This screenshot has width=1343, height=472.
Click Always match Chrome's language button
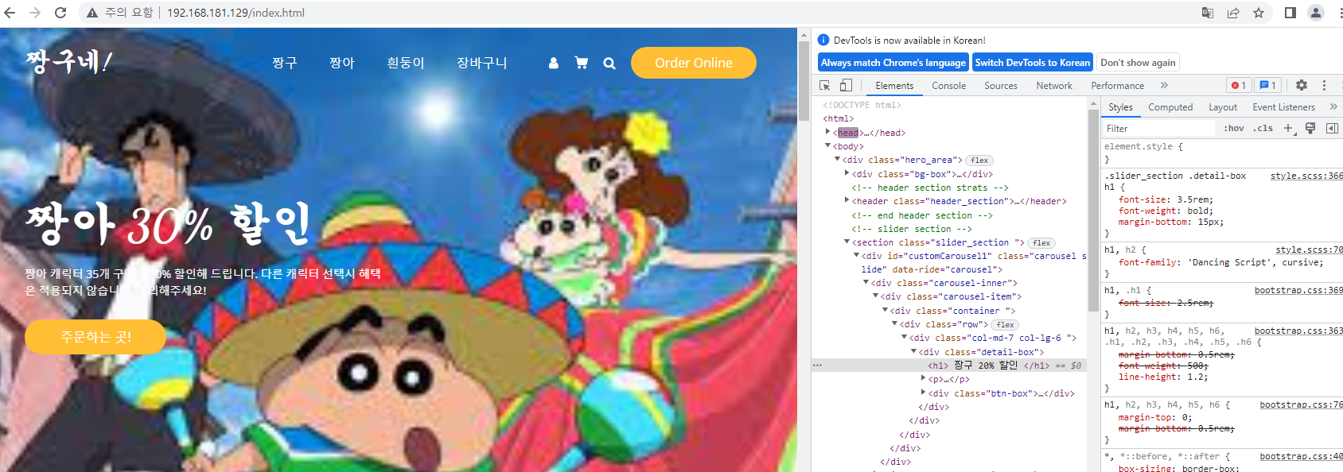pyautogui.click(x=893, y=62)
